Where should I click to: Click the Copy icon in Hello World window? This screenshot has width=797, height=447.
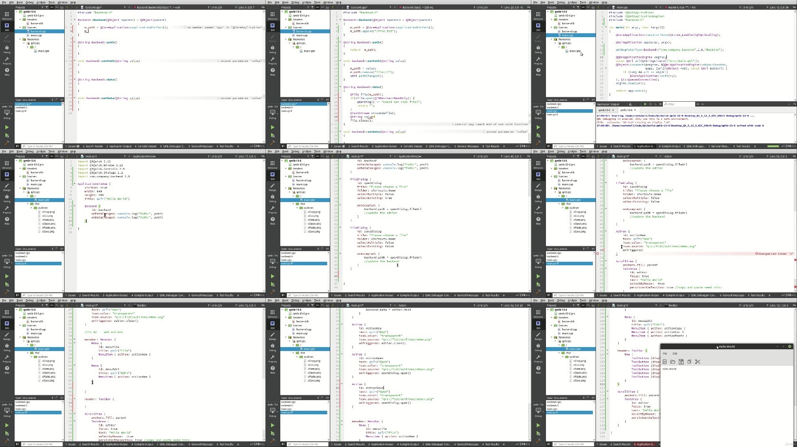point(689,362)
